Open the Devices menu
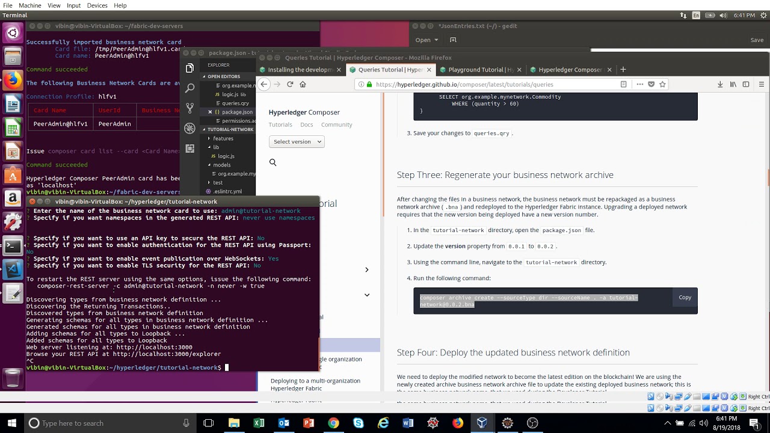 (x=97, y=5)
